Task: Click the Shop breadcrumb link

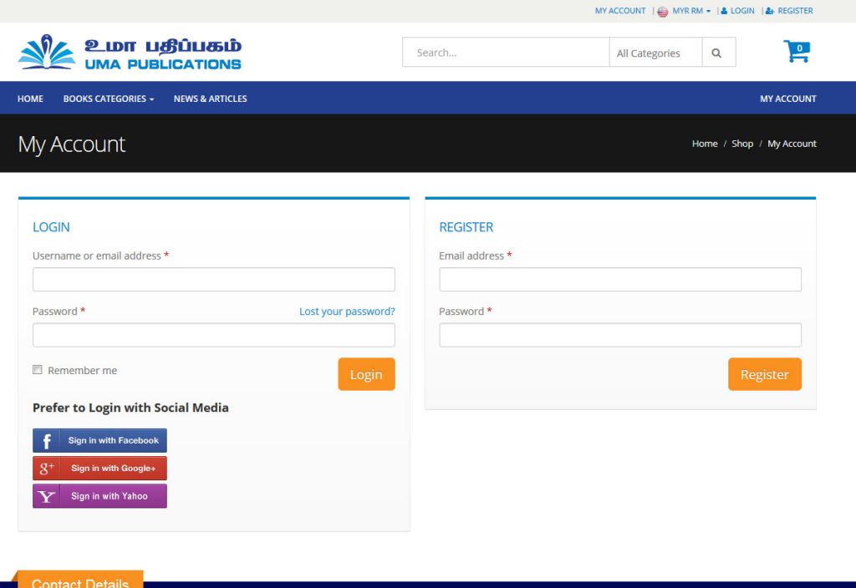Action: [742, 144]
